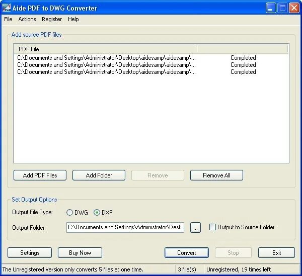Click the Output Folder path field
The image size is (302, 276).
pos(125,227)
